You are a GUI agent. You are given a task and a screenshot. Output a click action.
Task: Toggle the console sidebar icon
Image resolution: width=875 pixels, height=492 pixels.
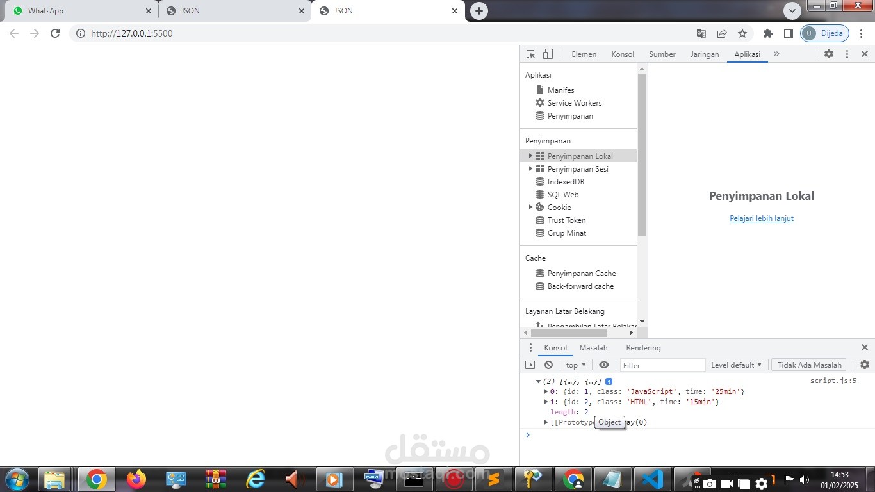(530, 365)
